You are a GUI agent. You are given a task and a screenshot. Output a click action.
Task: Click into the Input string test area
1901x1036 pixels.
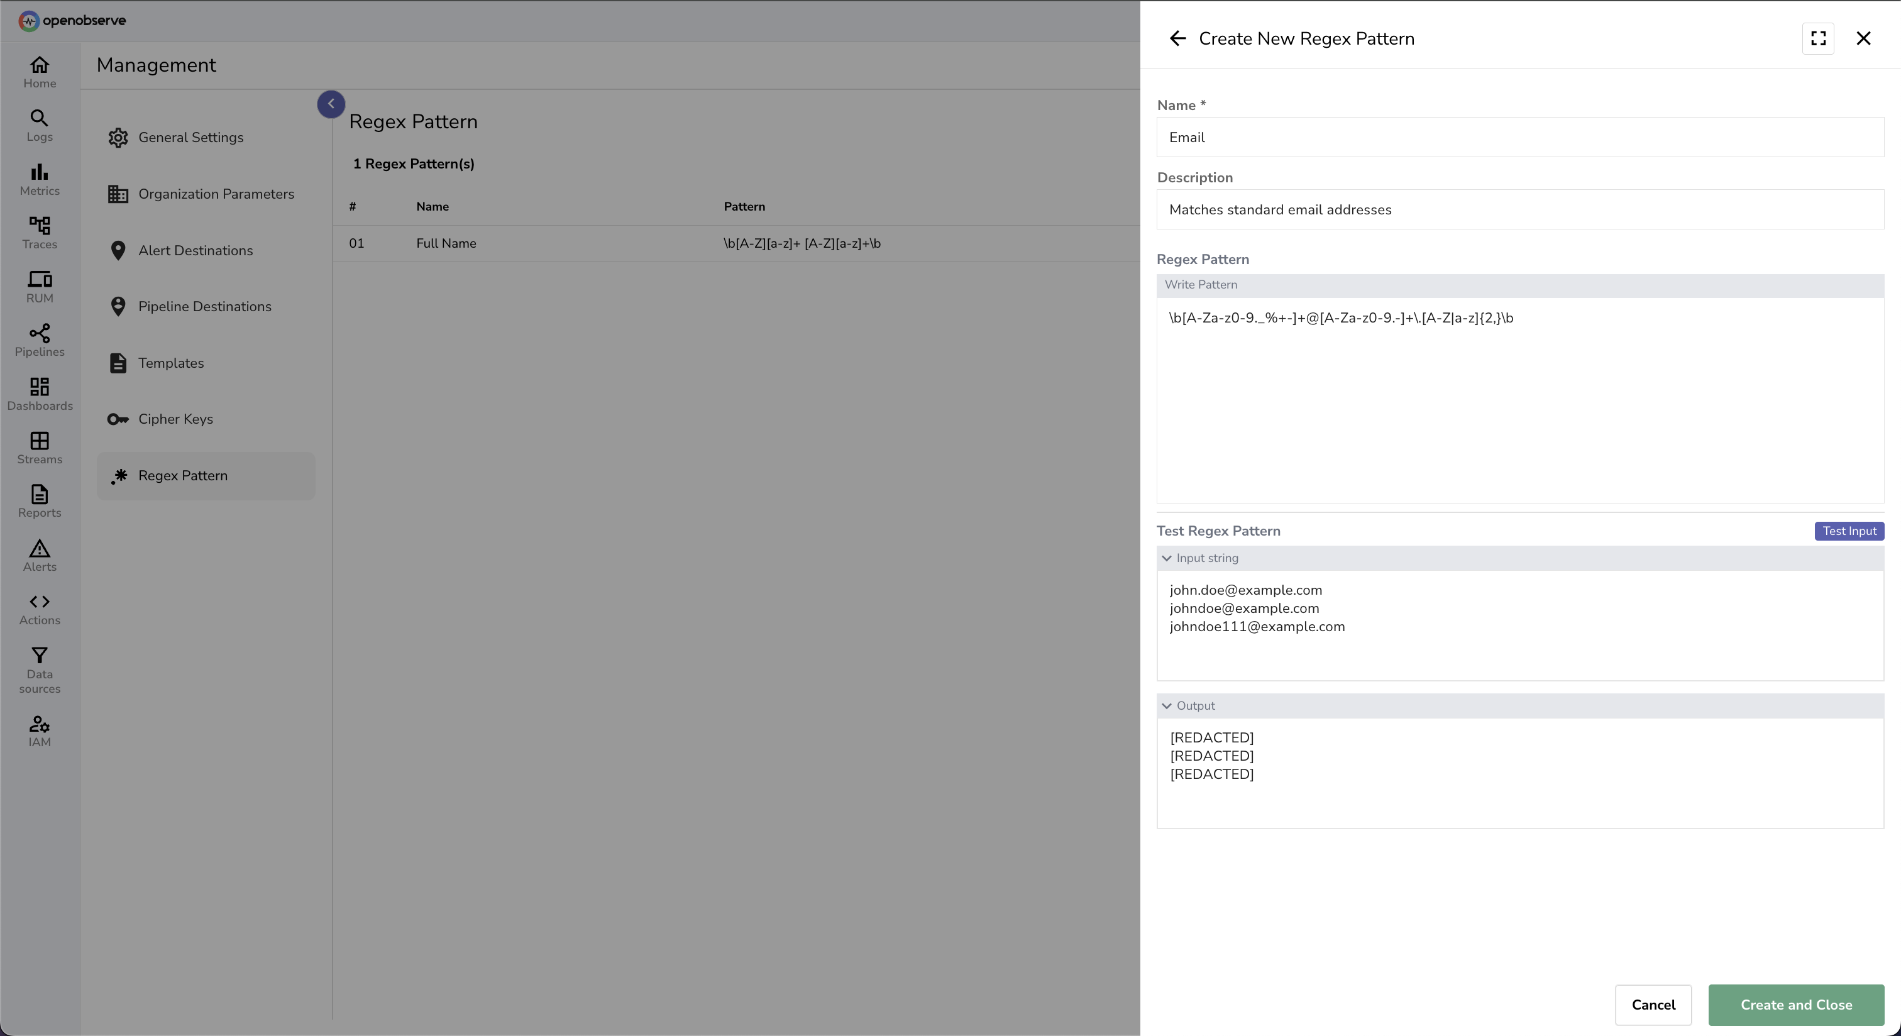pyautogui.click(x=1520, y=625)
